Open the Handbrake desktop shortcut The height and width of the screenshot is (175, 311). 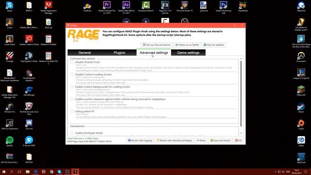click(243, 6)
